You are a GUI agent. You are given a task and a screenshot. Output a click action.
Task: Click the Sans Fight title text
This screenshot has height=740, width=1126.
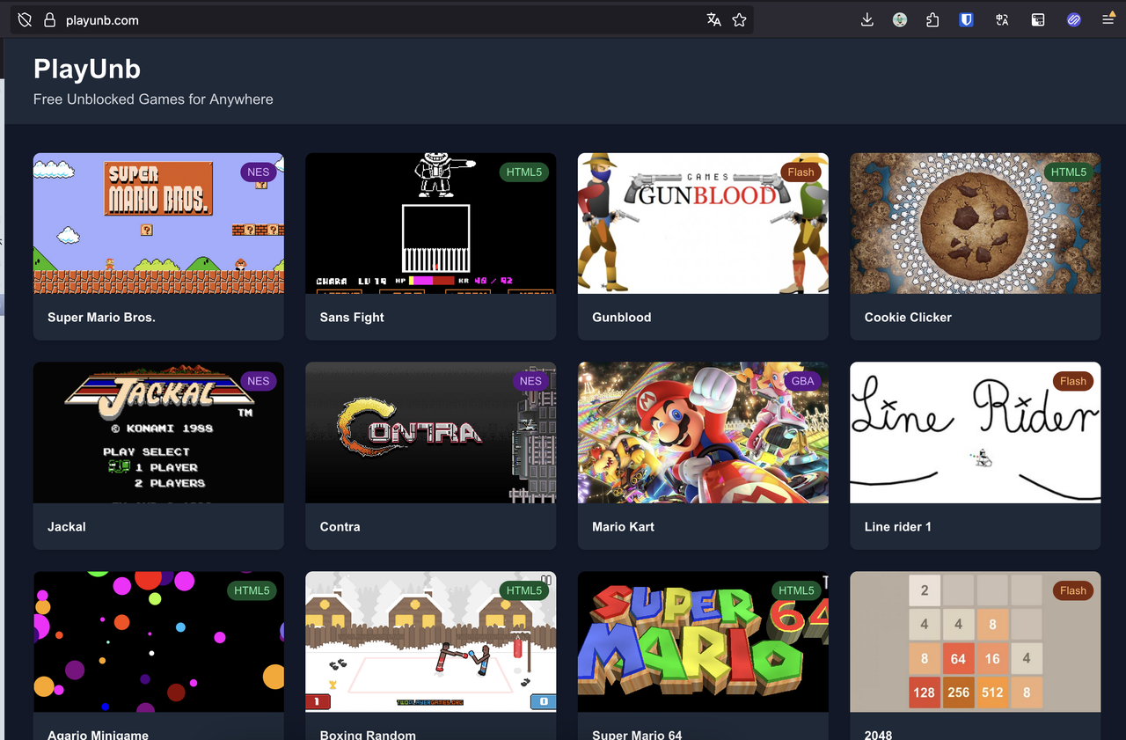(x=352, y=318)
